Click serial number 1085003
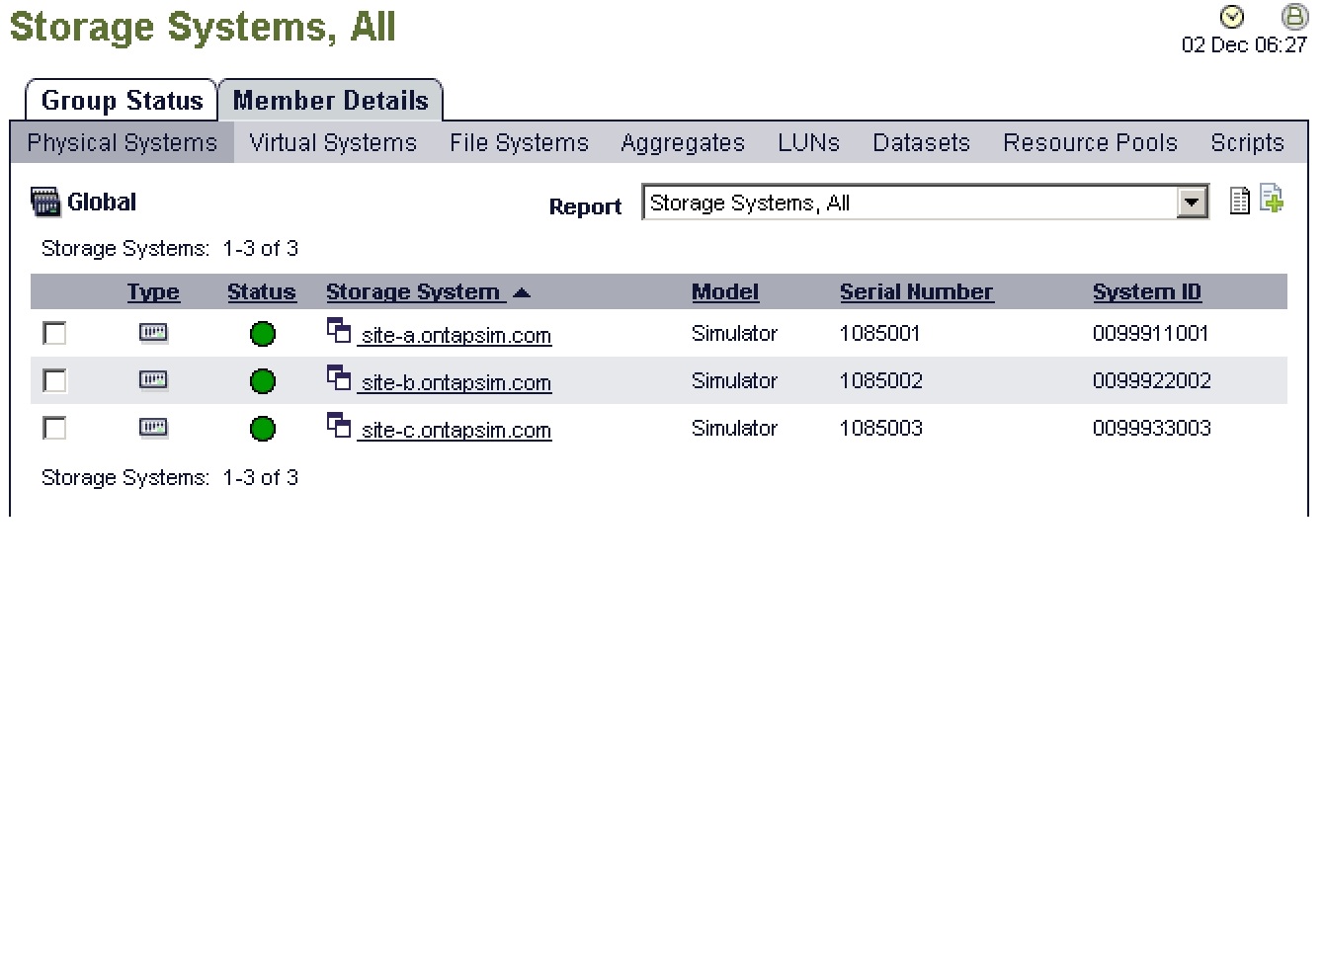The height and width of the screenshot is (977, 1324). 880,429
